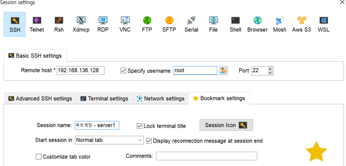Choose the SFTP session type

(x=169, y=24)
